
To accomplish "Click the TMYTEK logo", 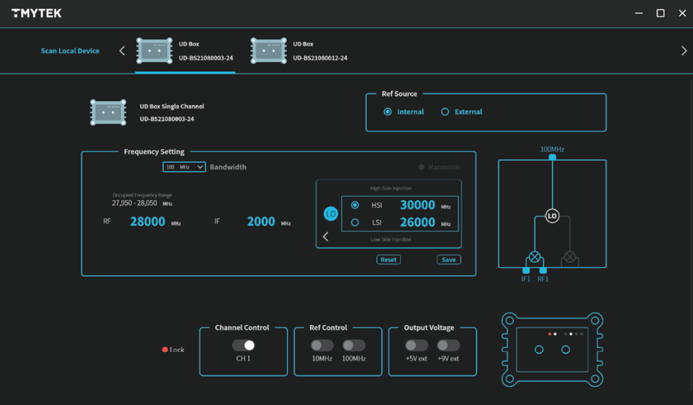I will click(36, 13).
